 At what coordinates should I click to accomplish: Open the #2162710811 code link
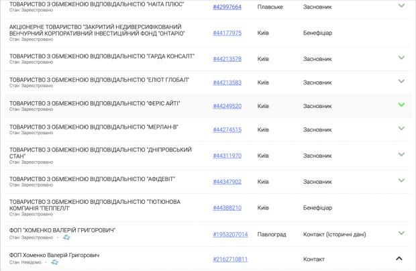(x=230, y=259)
